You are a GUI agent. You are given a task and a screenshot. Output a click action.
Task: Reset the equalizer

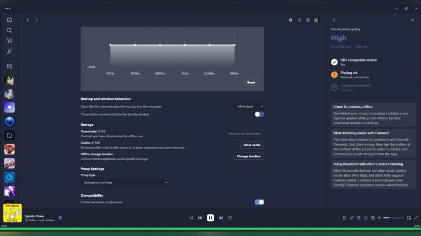point(251,82)
